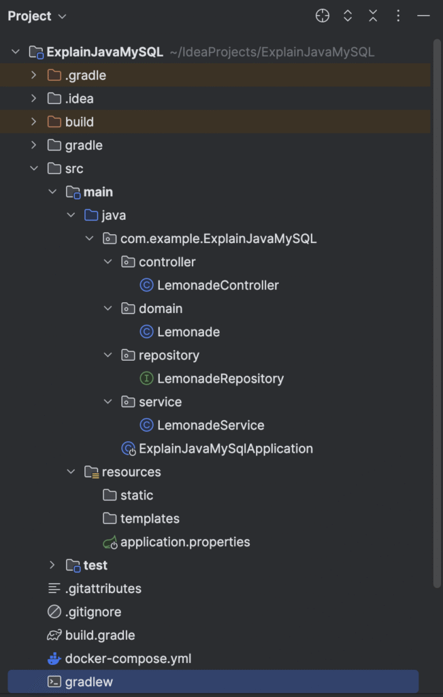This screenshot has height=697, width=443.
Task: Click the Expand All icon
Action: pos(348,16)
